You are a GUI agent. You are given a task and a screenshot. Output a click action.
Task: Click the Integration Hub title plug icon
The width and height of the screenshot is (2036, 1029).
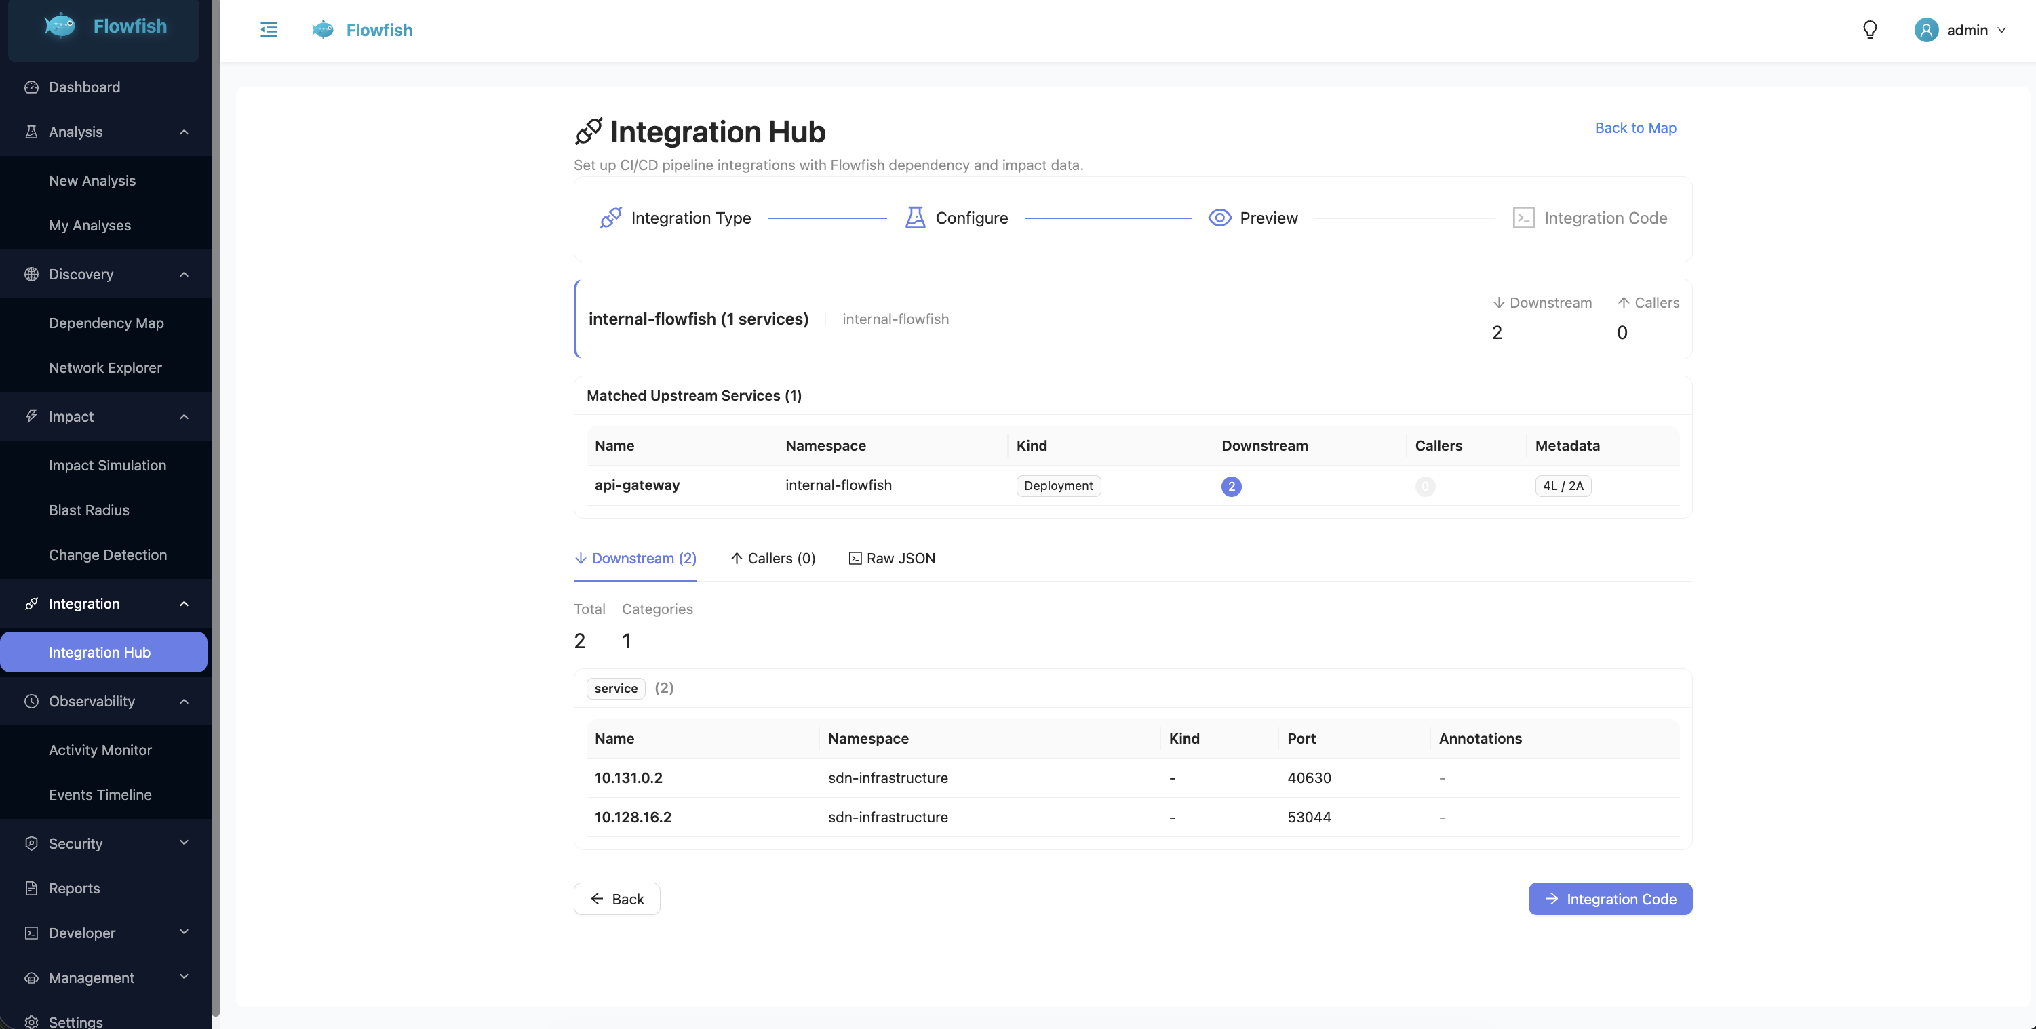(x=589, y=131)
